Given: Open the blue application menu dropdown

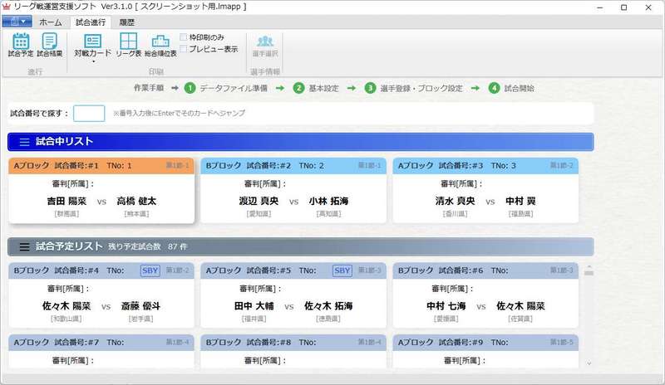Looking at the screenshot, I should click(17, 22).
